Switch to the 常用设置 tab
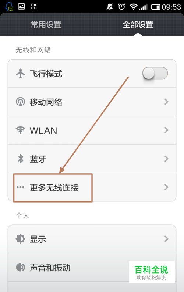The width and height of the screenshot is (184, 292). (46, 25)
